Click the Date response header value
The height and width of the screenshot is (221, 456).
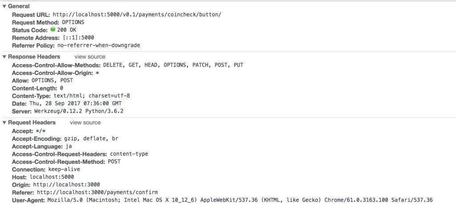(76, 103)
